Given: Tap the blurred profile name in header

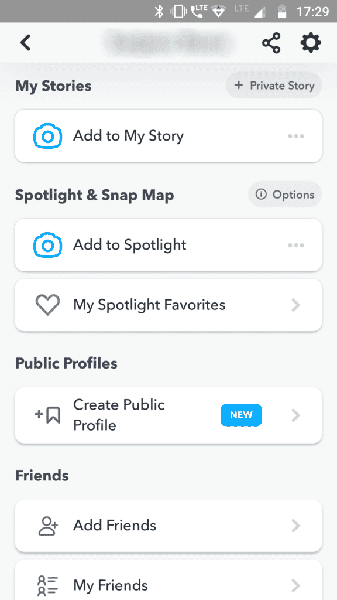Looking at the screenshot, I should tap(168, 42).
